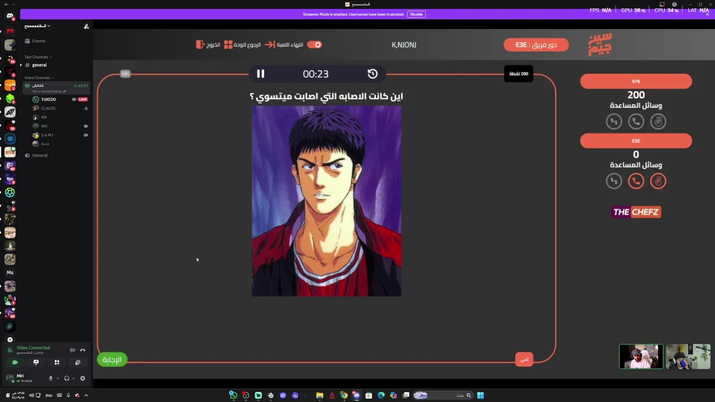Open Discord direct messages home icon
The width and height of the screenshot is (715, 402).
pos(9,16)
